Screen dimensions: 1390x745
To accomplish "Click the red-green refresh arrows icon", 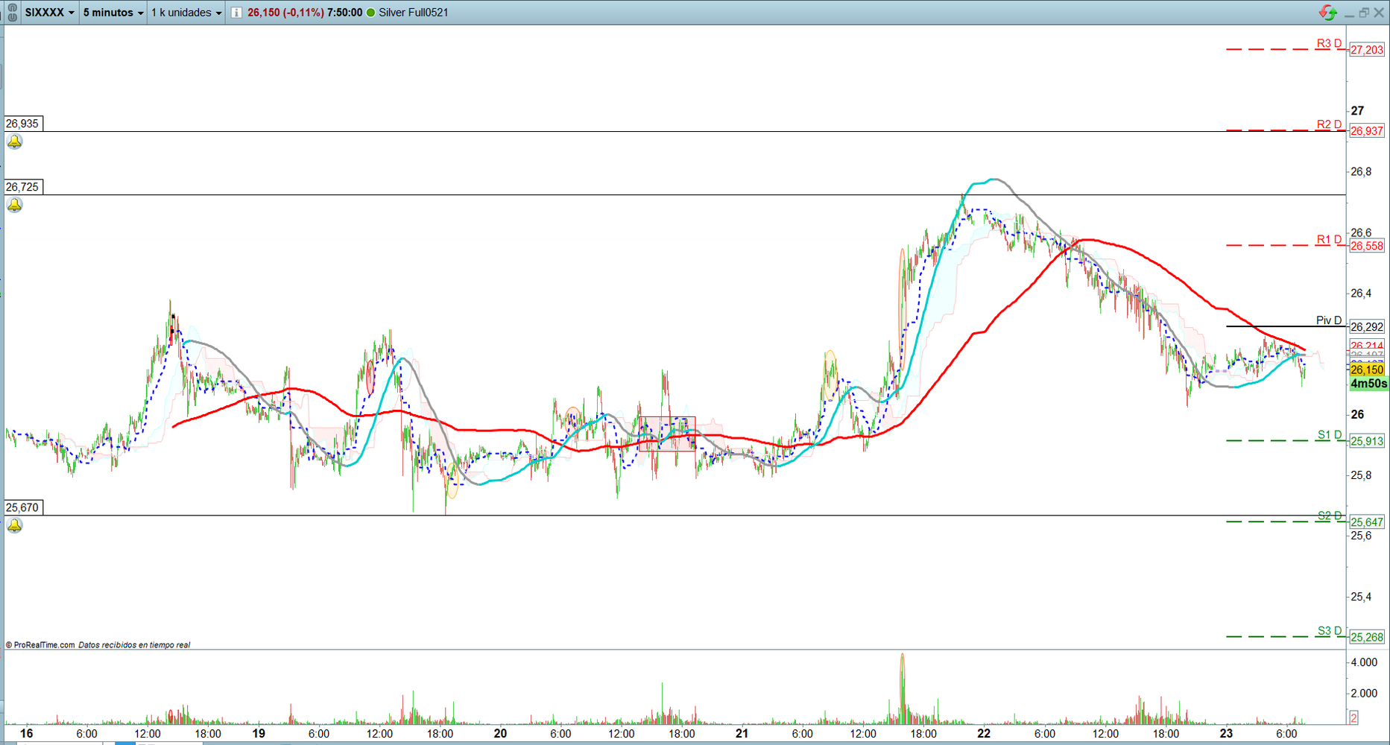I will point(1327,13).
